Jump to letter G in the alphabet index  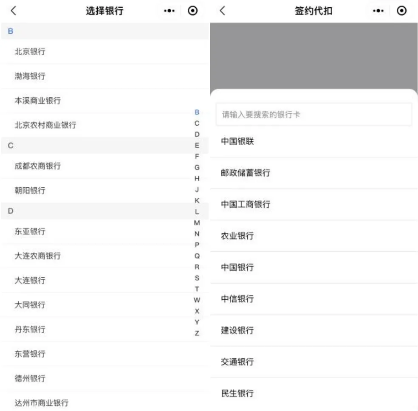coord(196,167)
